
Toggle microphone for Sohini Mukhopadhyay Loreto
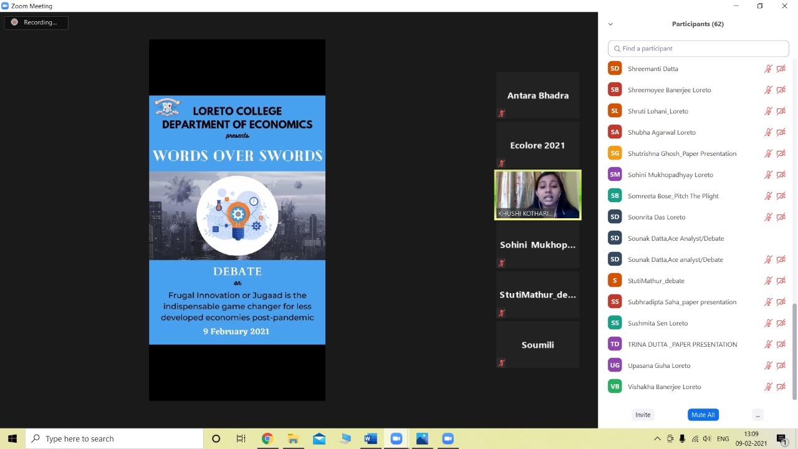[x=768, y=175]
